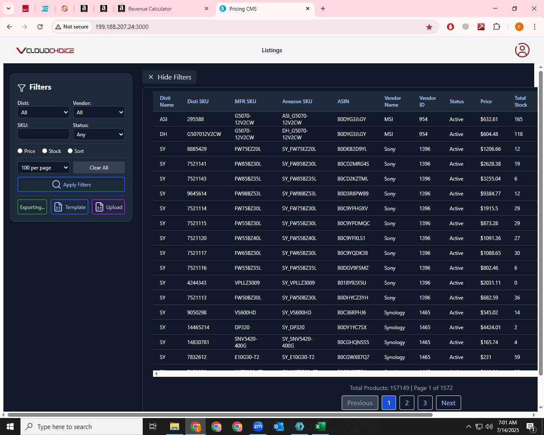This screenshot has height=435, width=544.
Task: Go back to previous page
Action: [x=9, y=27]
